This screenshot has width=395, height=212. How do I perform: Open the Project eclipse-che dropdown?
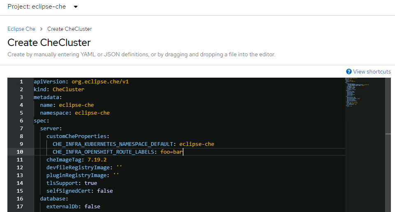pyautogui.click(x=42, y=7)
